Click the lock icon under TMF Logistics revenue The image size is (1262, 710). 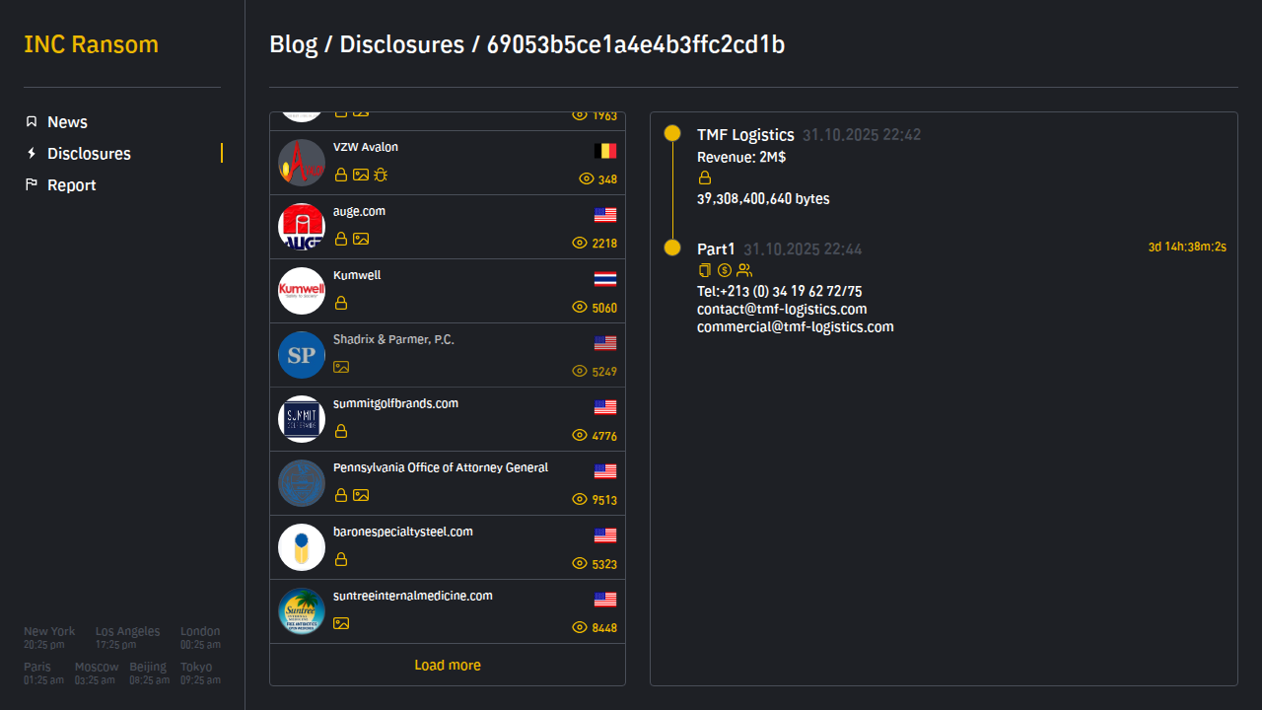coord(705,177)
